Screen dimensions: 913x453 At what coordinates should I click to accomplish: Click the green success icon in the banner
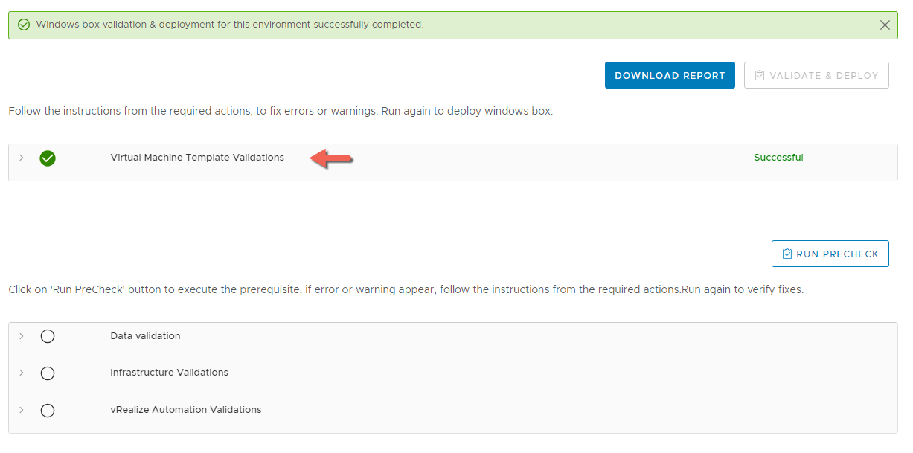point(24,25)
